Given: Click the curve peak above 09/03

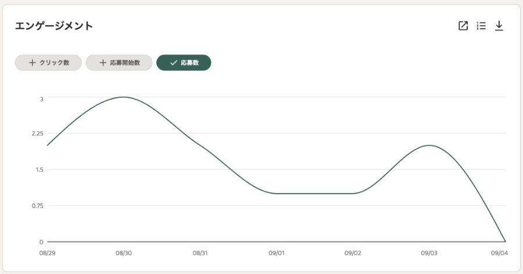Looking at the screenshot, I should [429, 145].
